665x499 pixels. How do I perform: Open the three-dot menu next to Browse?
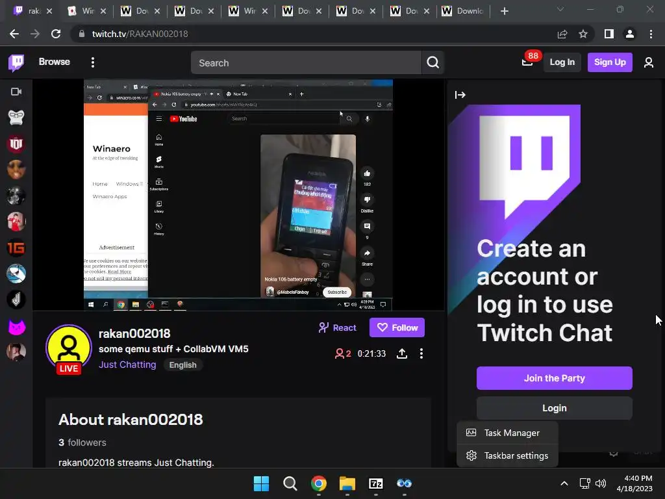tap(93, 62)
